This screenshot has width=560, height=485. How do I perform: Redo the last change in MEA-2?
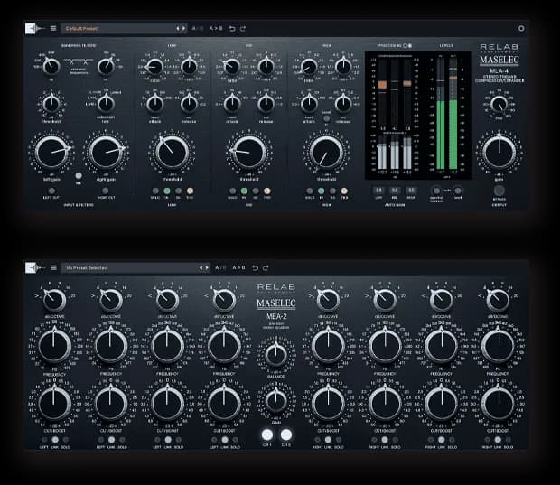tap(266, 267)
